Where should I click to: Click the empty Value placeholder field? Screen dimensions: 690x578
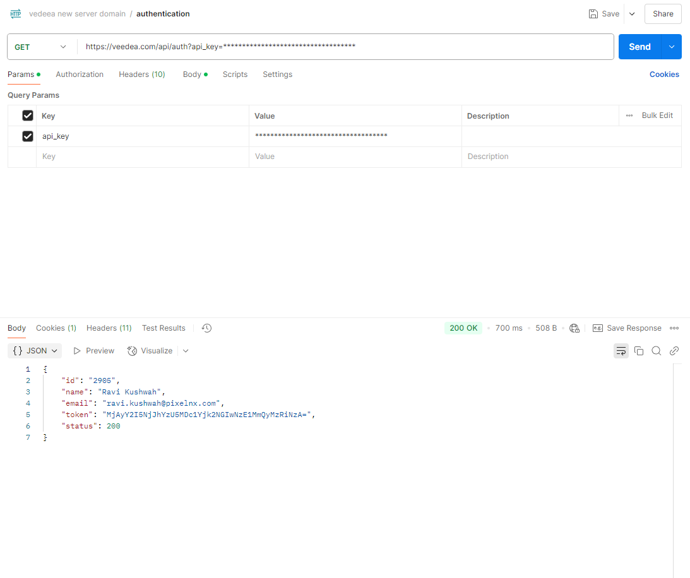tap(355, 156)
